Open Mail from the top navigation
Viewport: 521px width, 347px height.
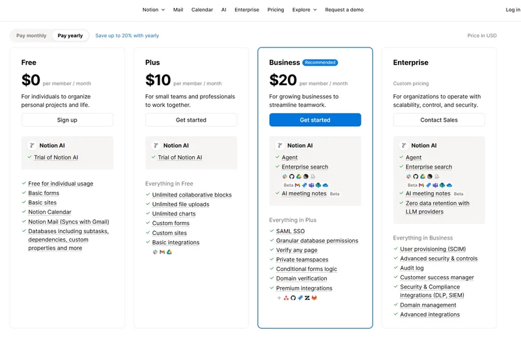[x=178, y=10]
